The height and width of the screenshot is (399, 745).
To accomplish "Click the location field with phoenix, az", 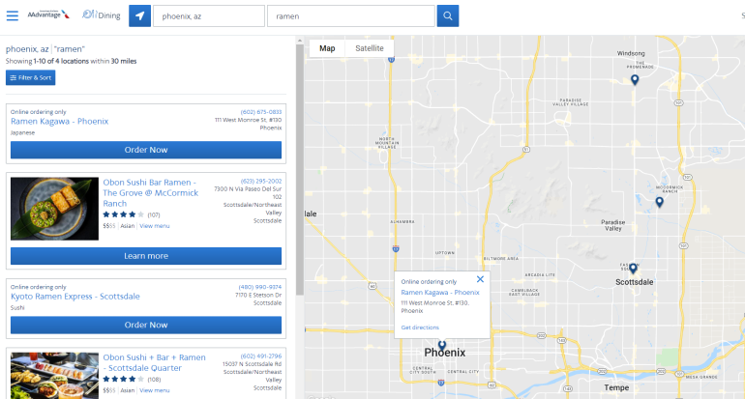I will coord(208,16).
